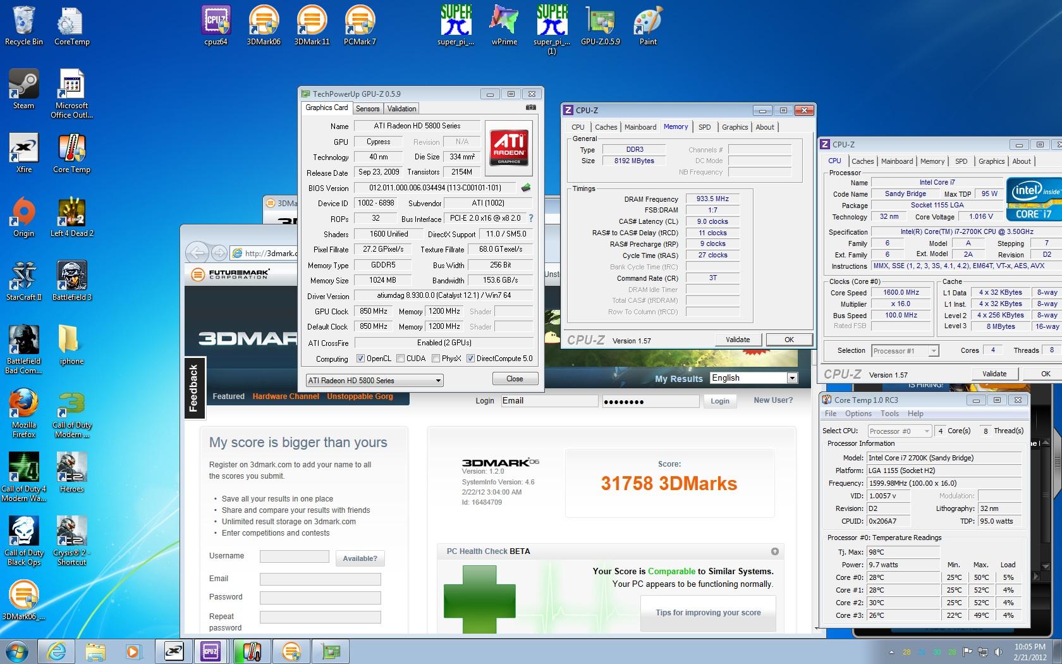This screenshot has height=664, width=1062.
Task: Click the vertical Feedback tab
Action: coord(193,388)
